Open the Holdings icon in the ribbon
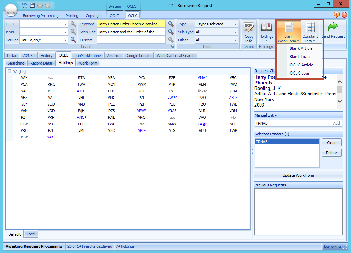Image resolution: width=351 pixels, height=253 pixels. pyautogui.click(x=266, y=31)
